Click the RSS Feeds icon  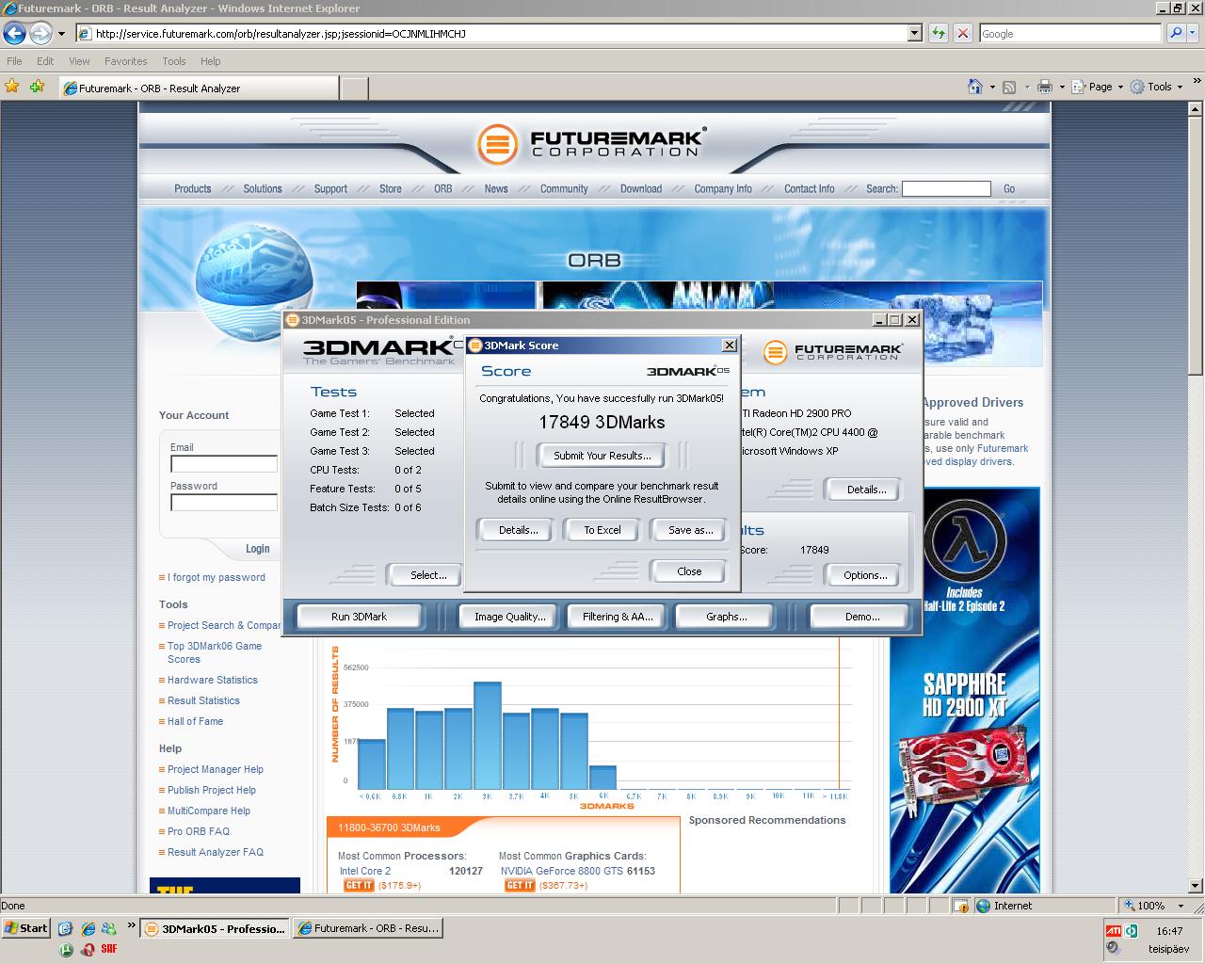(1009, 87)
